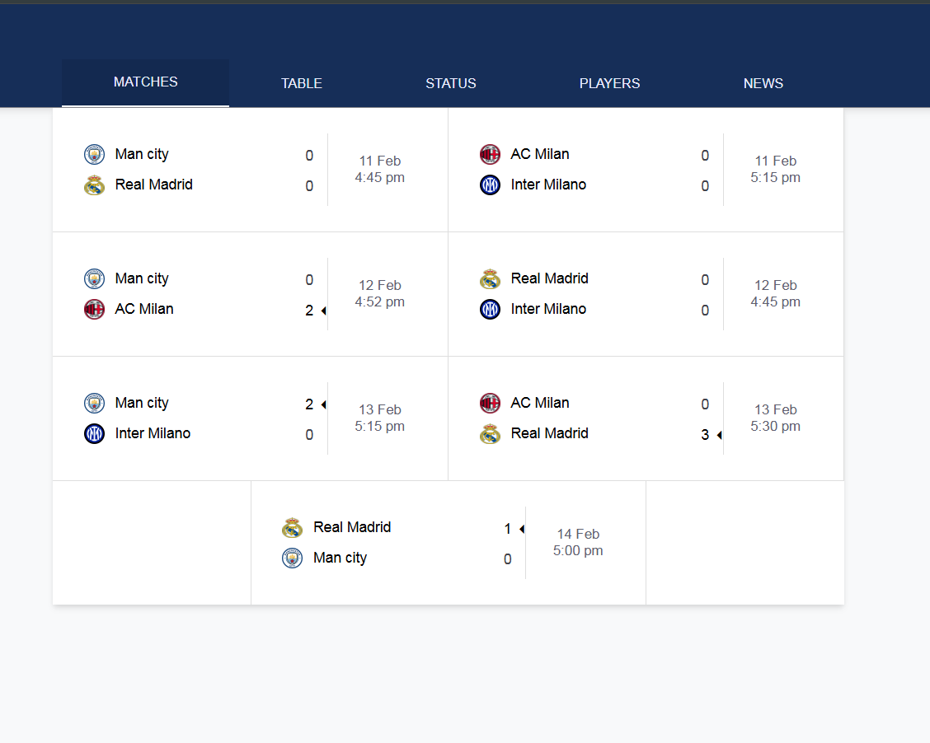Switch to the Table tab
Screen dimensions: 930x743
[302, 83]
